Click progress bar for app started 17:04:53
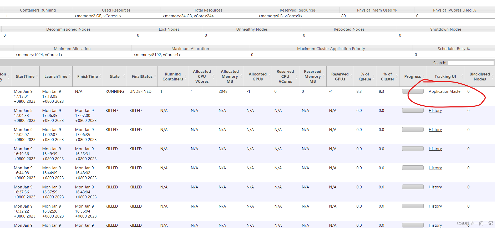 pyautogui.click(x=413, y=110)
